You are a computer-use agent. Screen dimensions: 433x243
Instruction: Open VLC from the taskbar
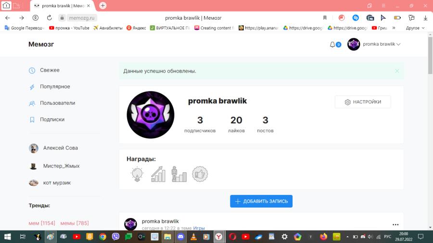[x=193, y=237]
